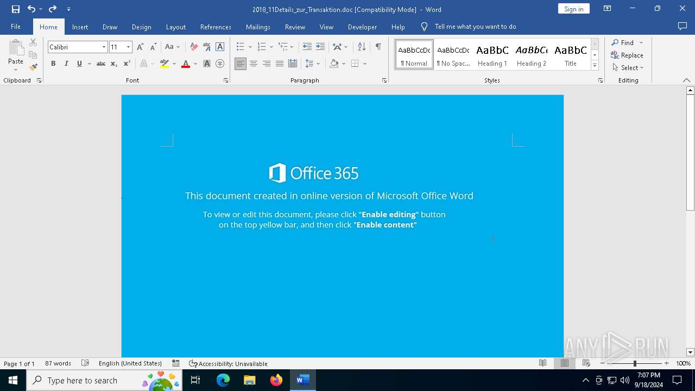
Task: Justify the paragraph text
Action: (280, 64)
